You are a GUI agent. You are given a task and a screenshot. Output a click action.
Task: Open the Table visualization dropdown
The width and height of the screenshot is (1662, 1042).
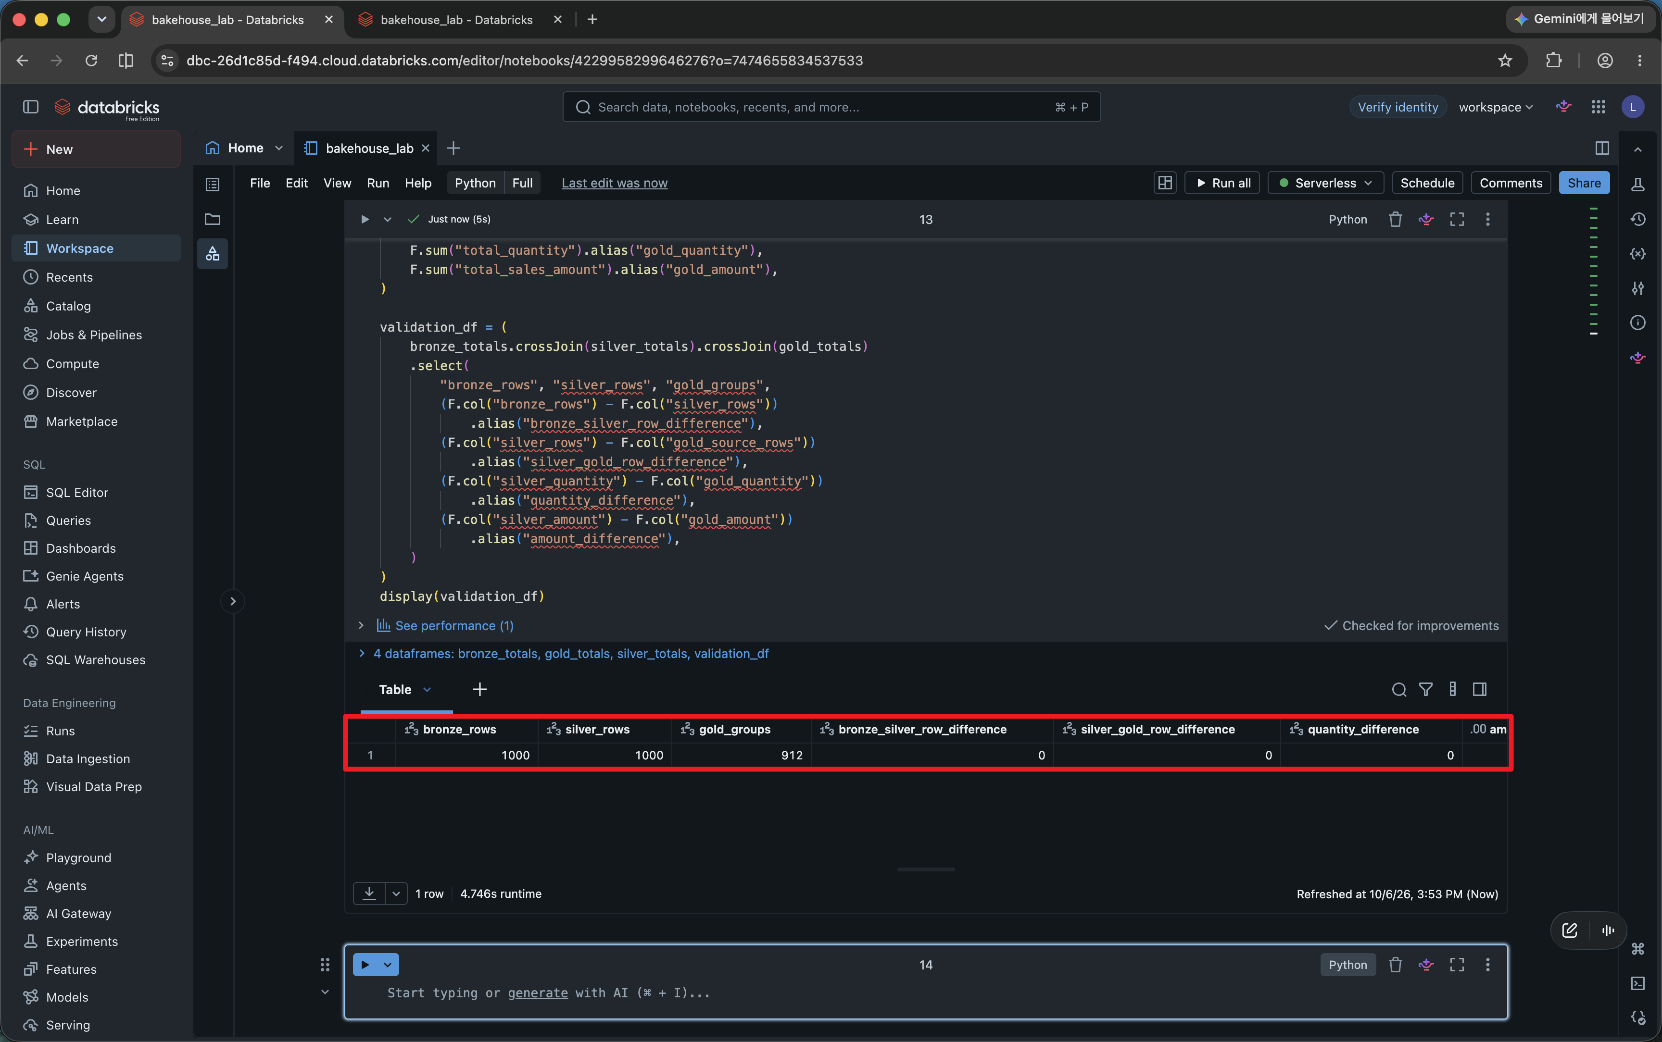[x=427, y=689]
